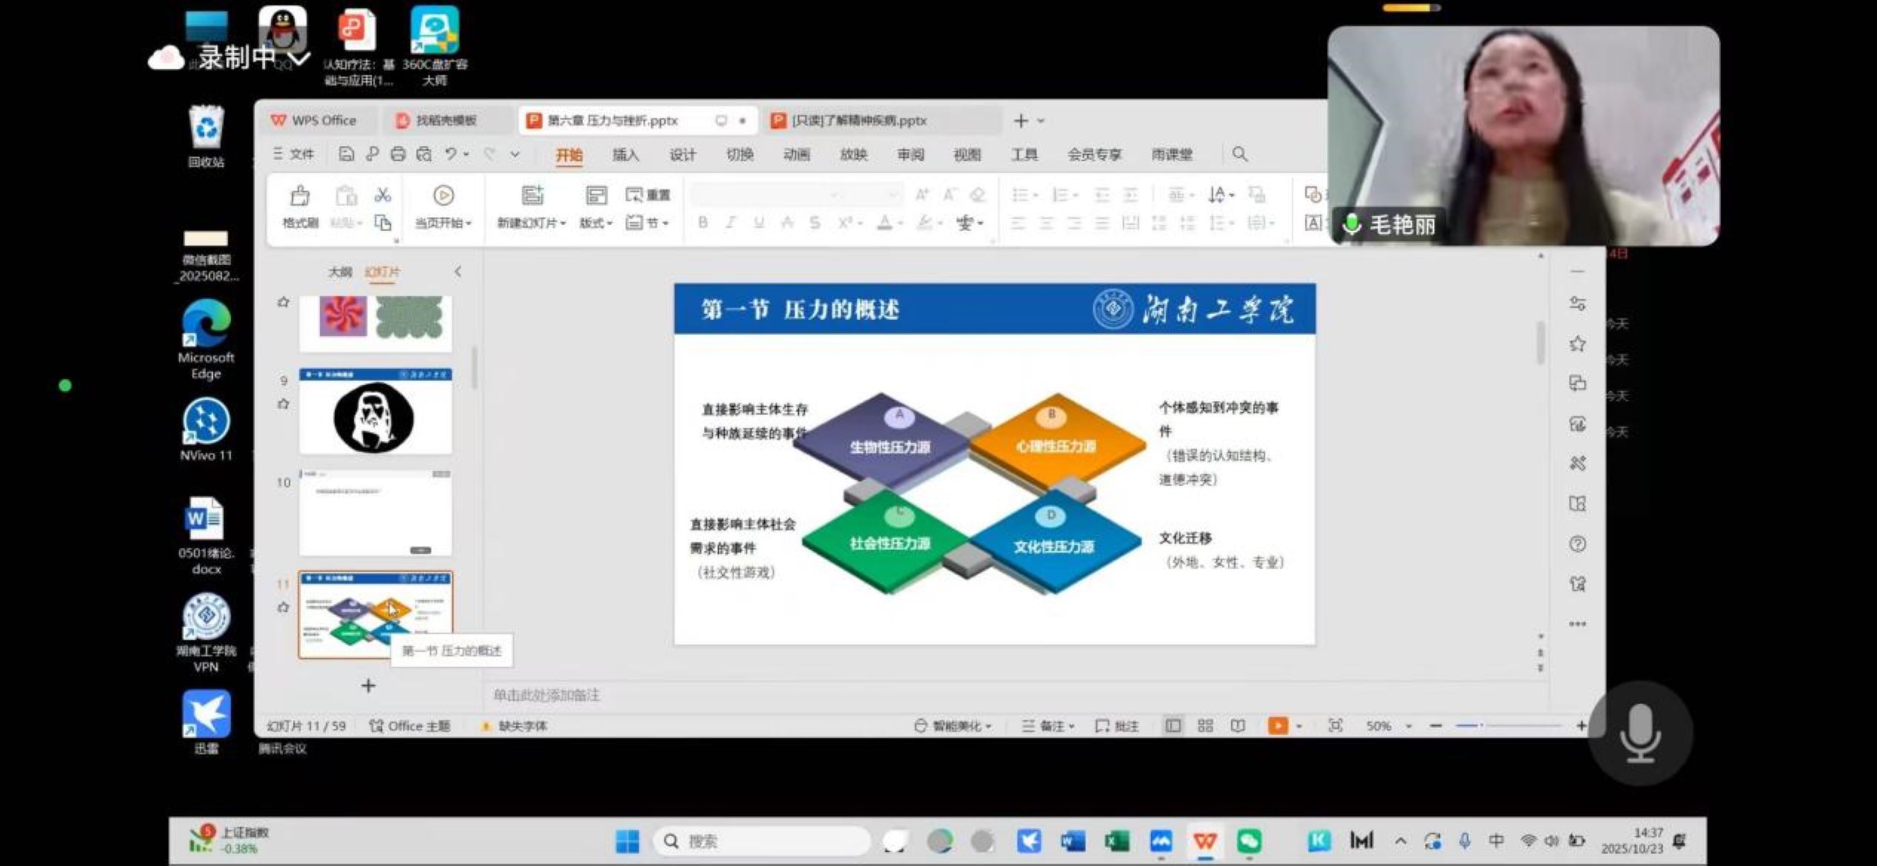Click the 缺失字体 missing fonts warning
Image resolution: width=1877 pixels, height=866 pixels.
[x=521, y=725]
